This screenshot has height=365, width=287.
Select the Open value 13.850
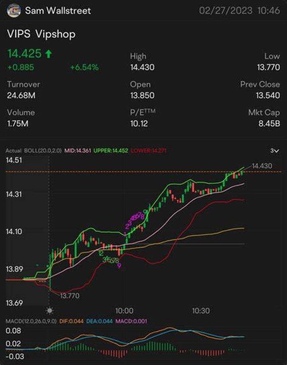click(x=142, y=95)
